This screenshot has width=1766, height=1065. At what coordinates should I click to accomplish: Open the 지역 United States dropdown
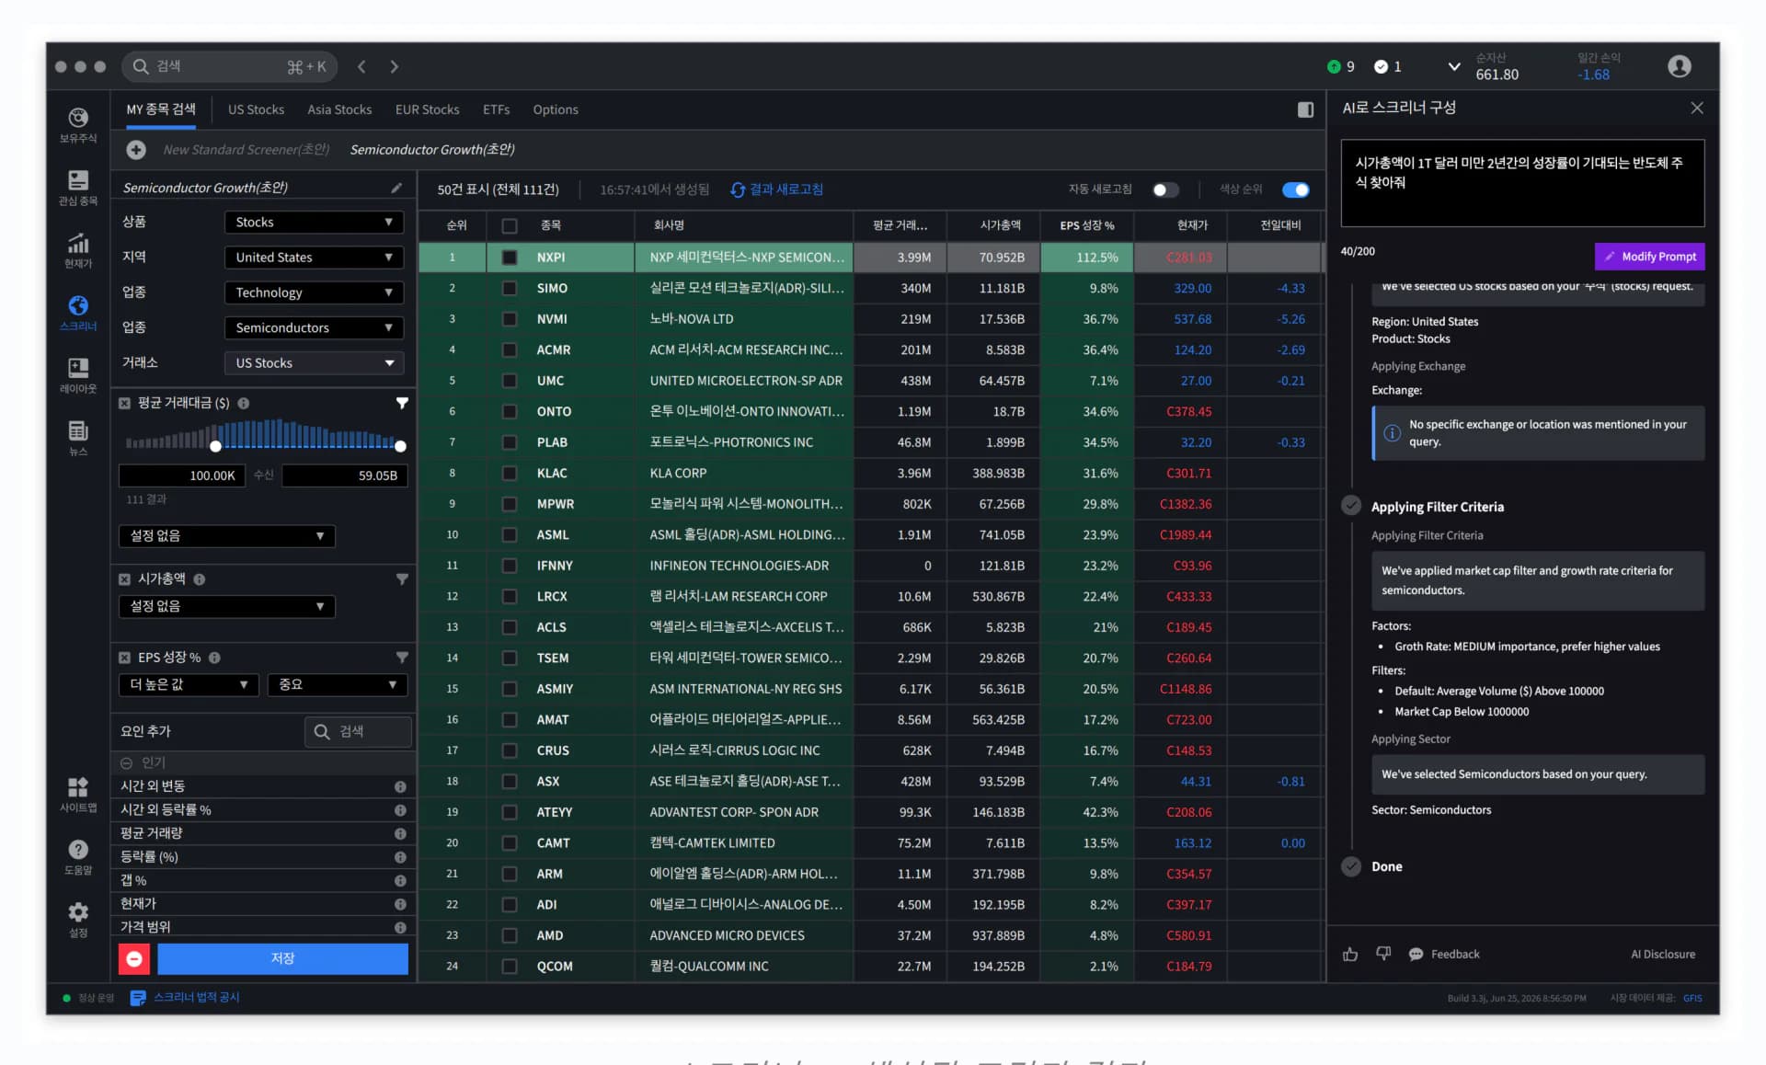(x=314, y=258)
